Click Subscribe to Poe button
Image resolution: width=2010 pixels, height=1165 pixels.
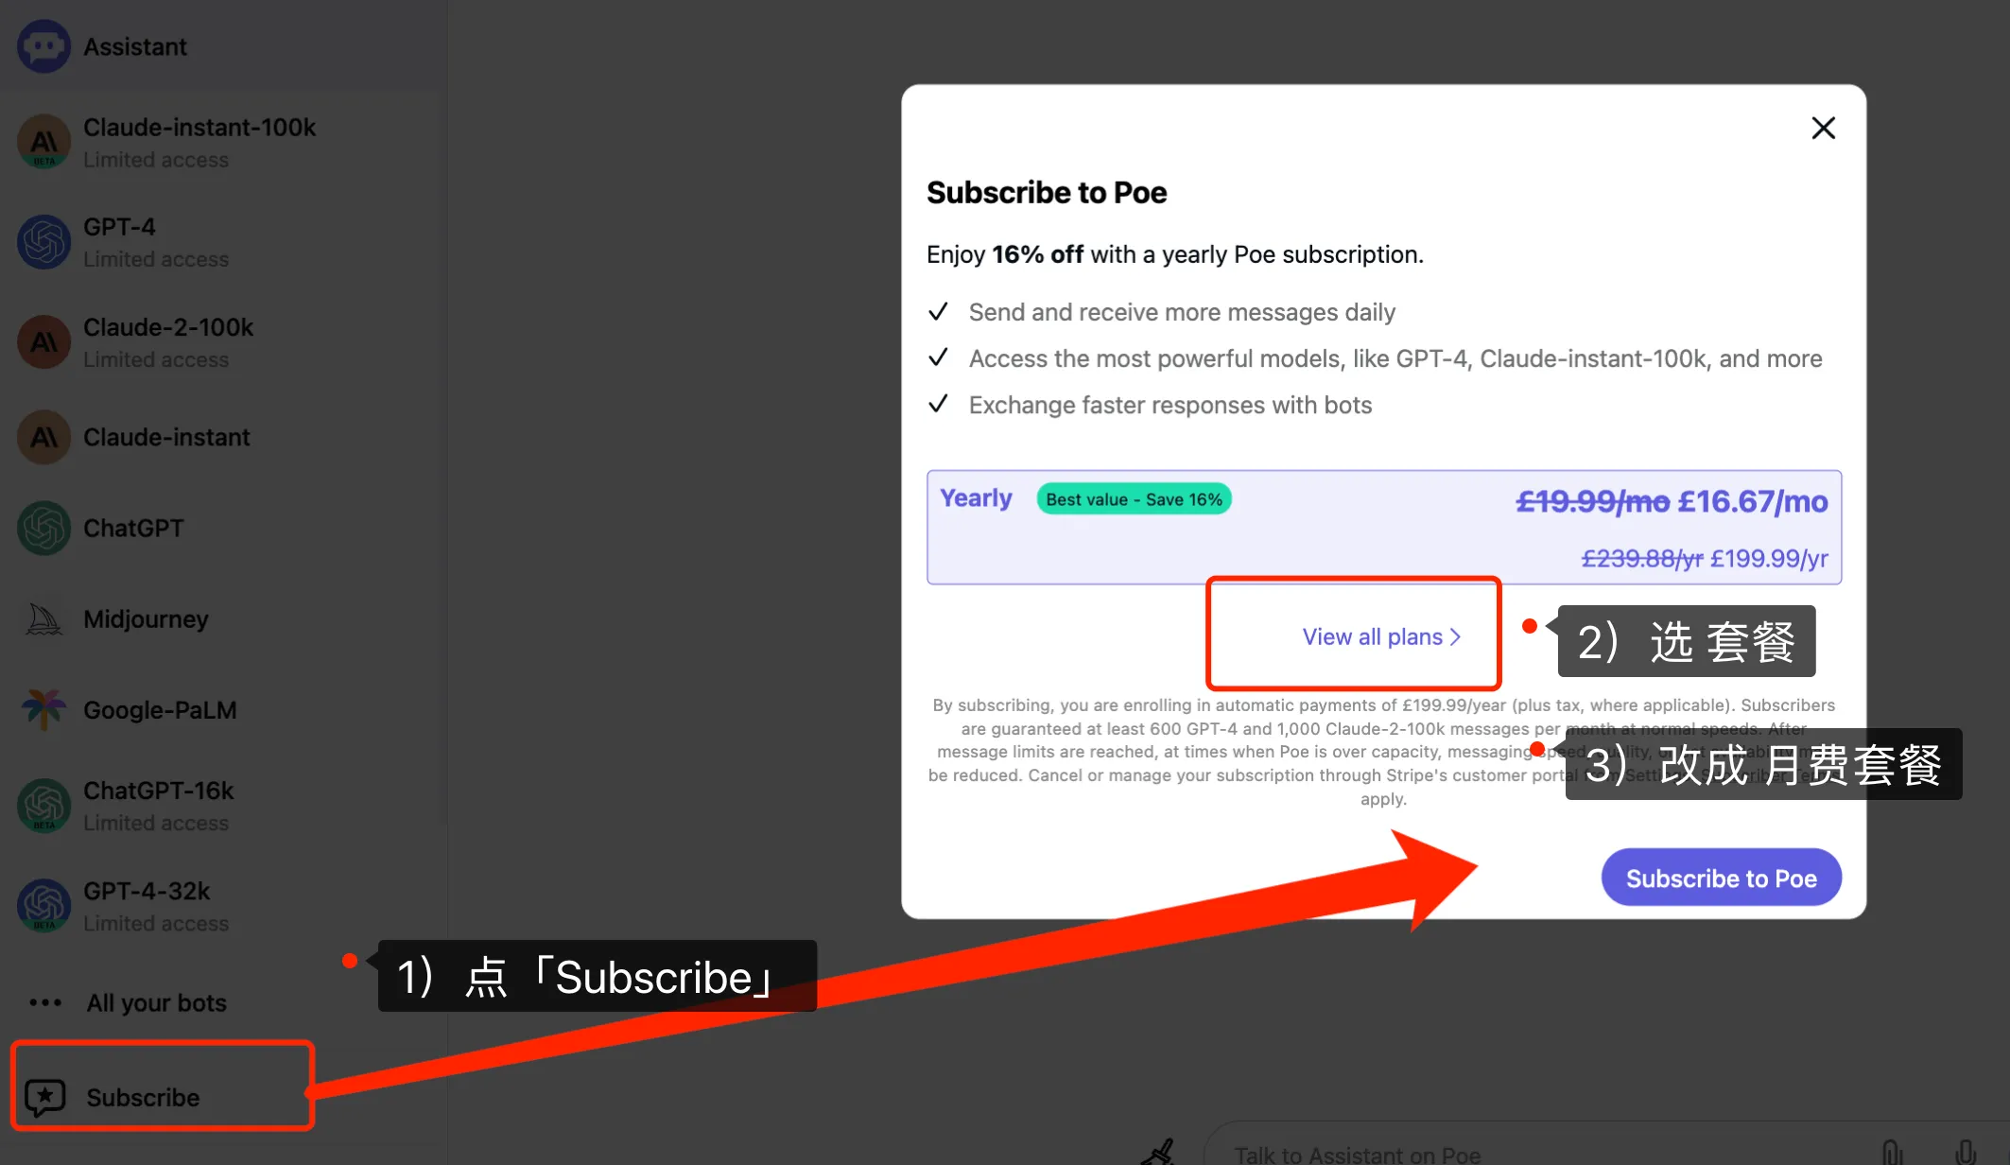click(x=1723, y=877)
